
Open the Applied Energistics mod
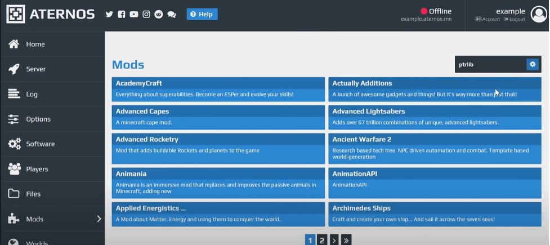[x=218, y=214]
